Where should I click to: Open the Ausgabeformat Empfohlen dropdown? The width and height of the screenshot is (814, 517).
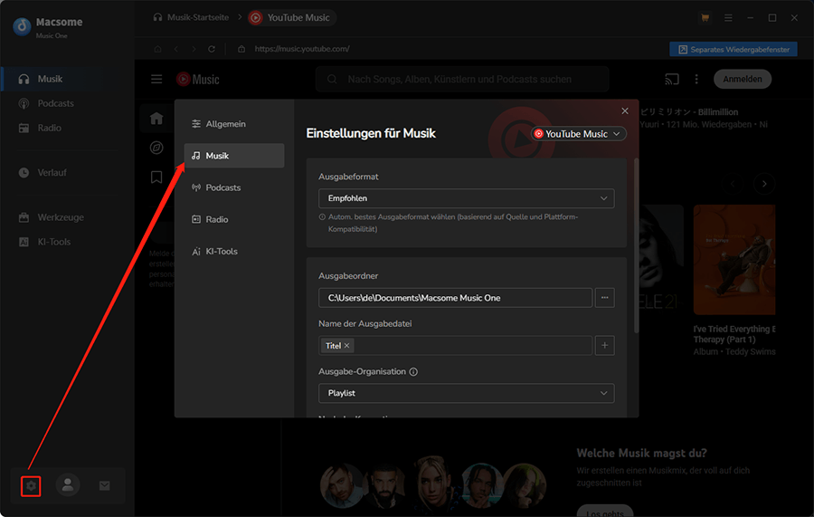466,198
